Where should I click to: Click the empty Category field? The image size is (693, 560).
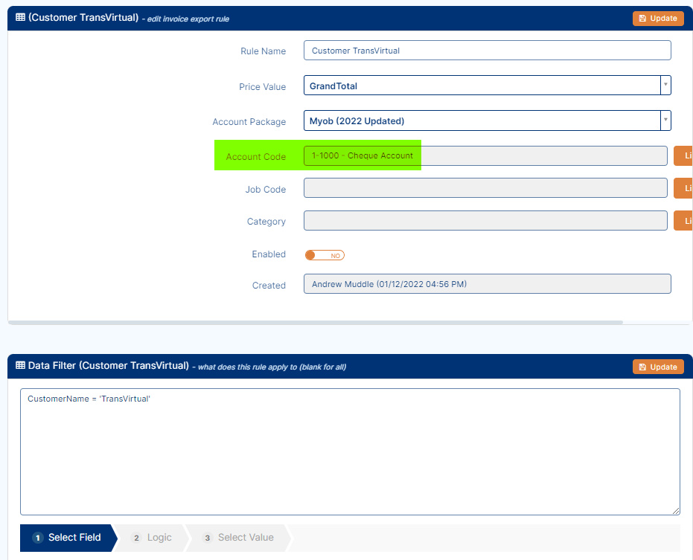pos(485,221)
